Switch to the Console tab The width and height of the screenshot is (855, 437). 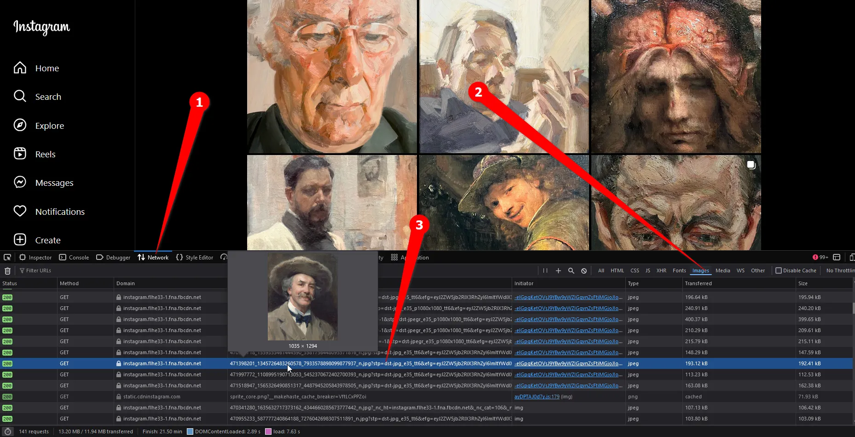[x=75, y=258]
